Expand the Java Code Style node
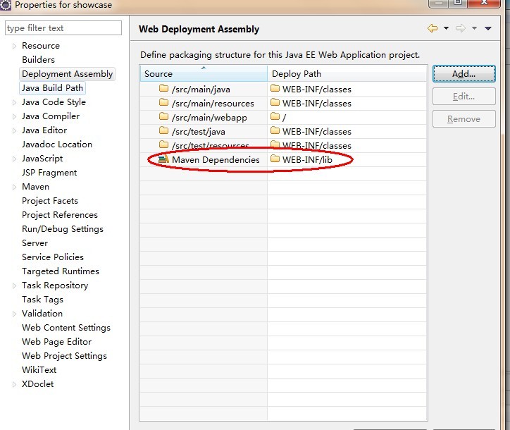The height and width of the screenshot is (430, 510). point(14,102)
